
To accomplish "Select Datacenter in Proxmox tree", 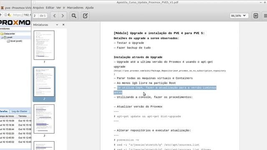I will 9,34.
